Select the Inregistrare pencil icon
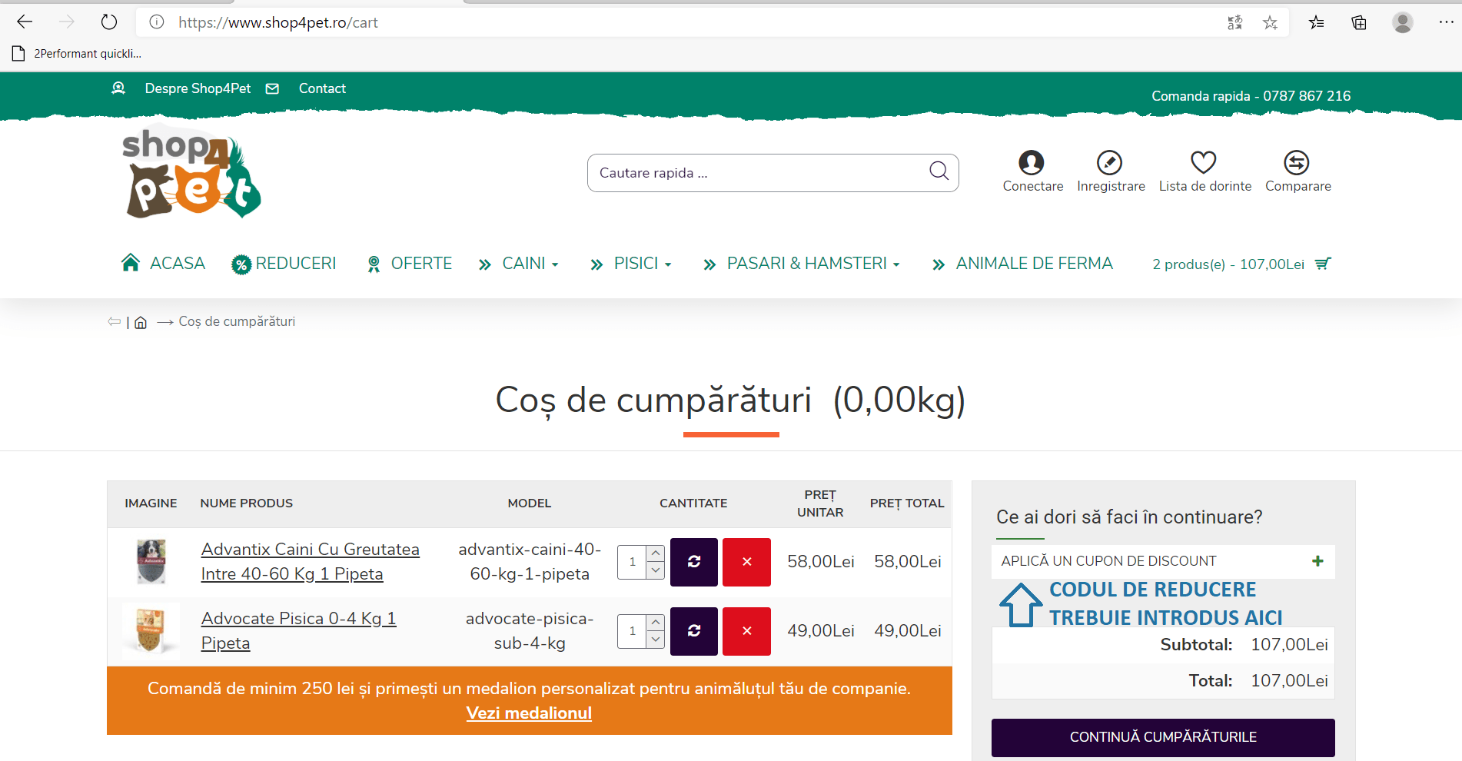 tap(1110, 163)
